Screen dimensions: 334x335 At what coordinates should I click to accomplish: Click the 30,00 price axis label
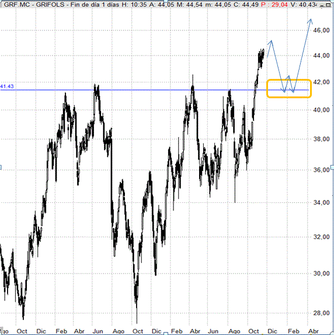coord(321,274)
